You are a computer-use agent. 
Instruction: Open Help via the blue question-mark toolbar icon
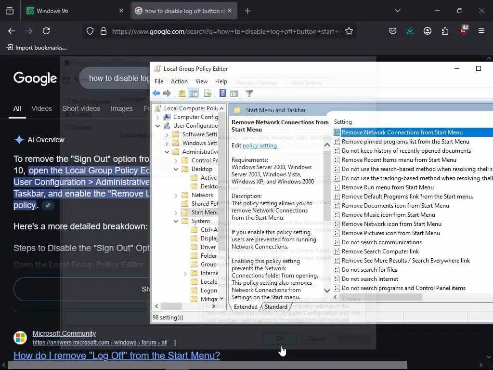(222, 93)
